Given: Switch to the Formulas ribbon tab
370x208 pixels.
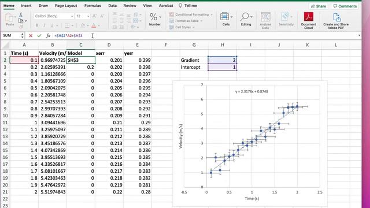Looking at the screenshot, I should click(x=92, y=6).
